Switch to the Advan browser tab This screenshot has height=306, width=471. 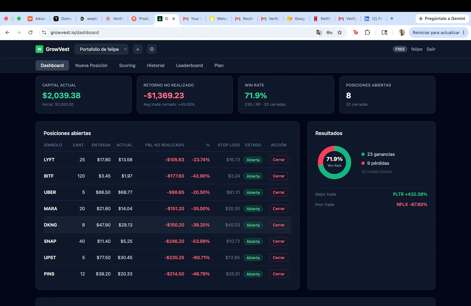coord(37,19)
